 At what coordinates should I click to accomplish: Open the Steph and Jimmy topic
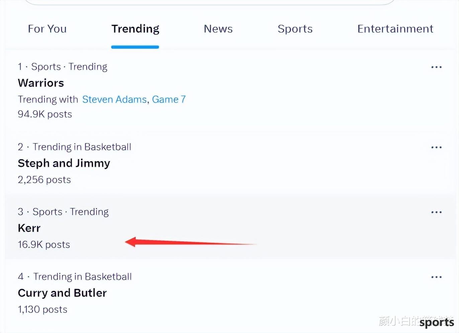(64, 163)
